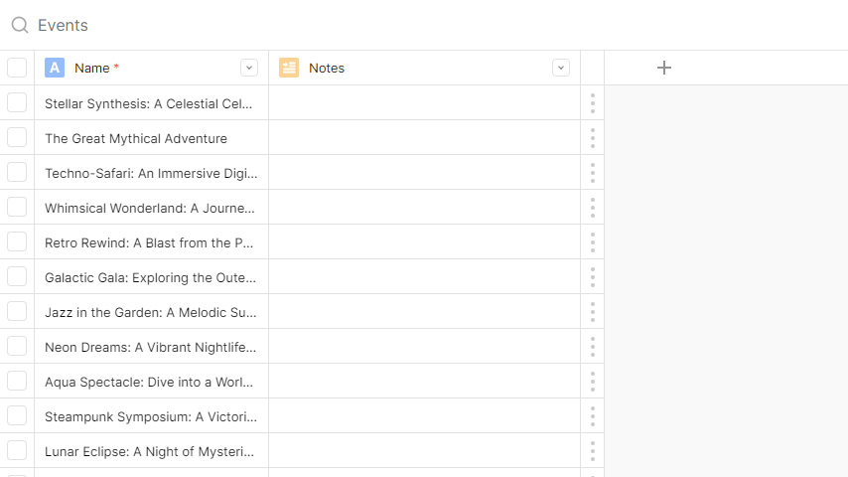The height and width of the screenshot is (477, 848).
Task: Select the Neon Dreams name cell
Action: 151,346
